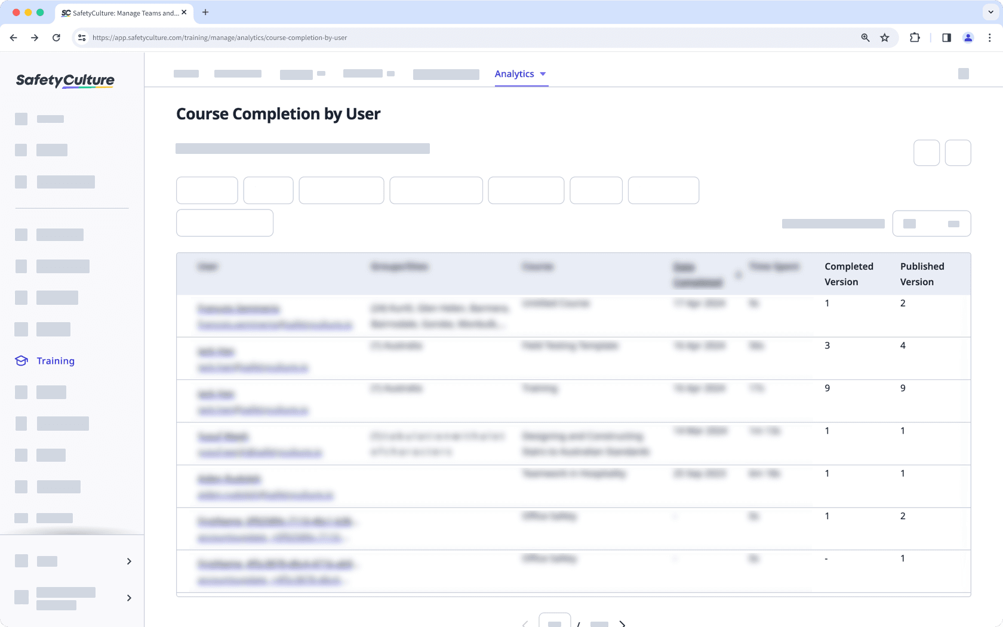Click the browser side panel icon

[x=946, y=37]
